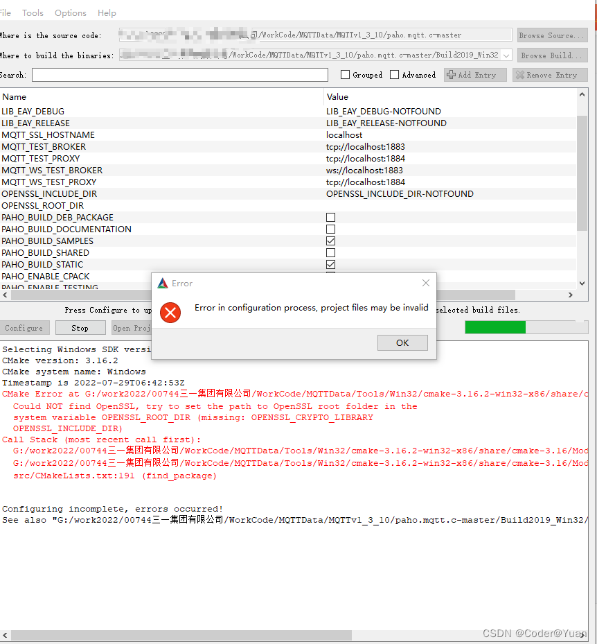Click the Browse Source button

pyautogui.click(x=552, y=35)
